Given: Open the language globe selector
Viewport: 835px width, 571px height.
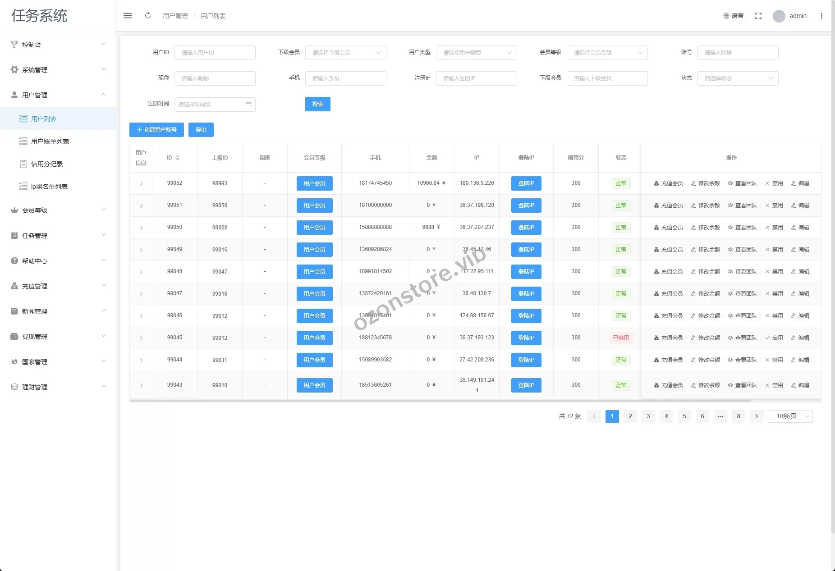Looking at the screenshot, I should (x=733, y=16).
